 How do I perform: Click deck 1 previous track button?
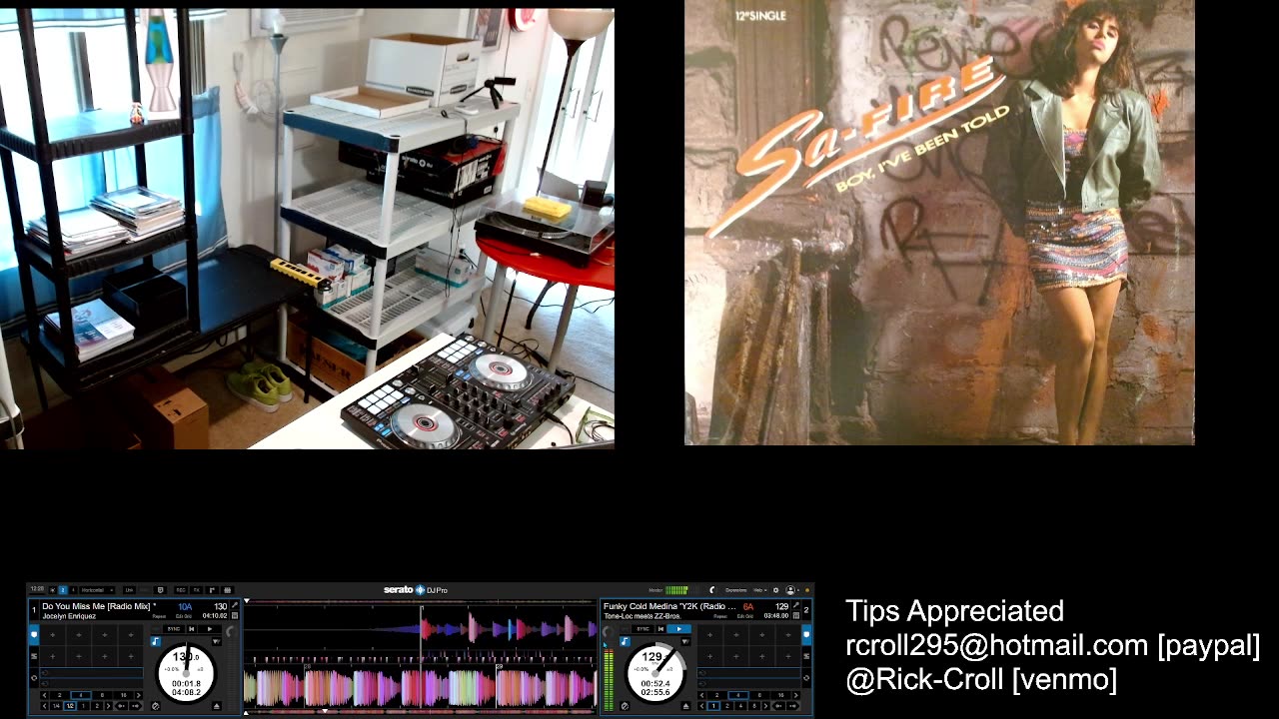[191, 629]
